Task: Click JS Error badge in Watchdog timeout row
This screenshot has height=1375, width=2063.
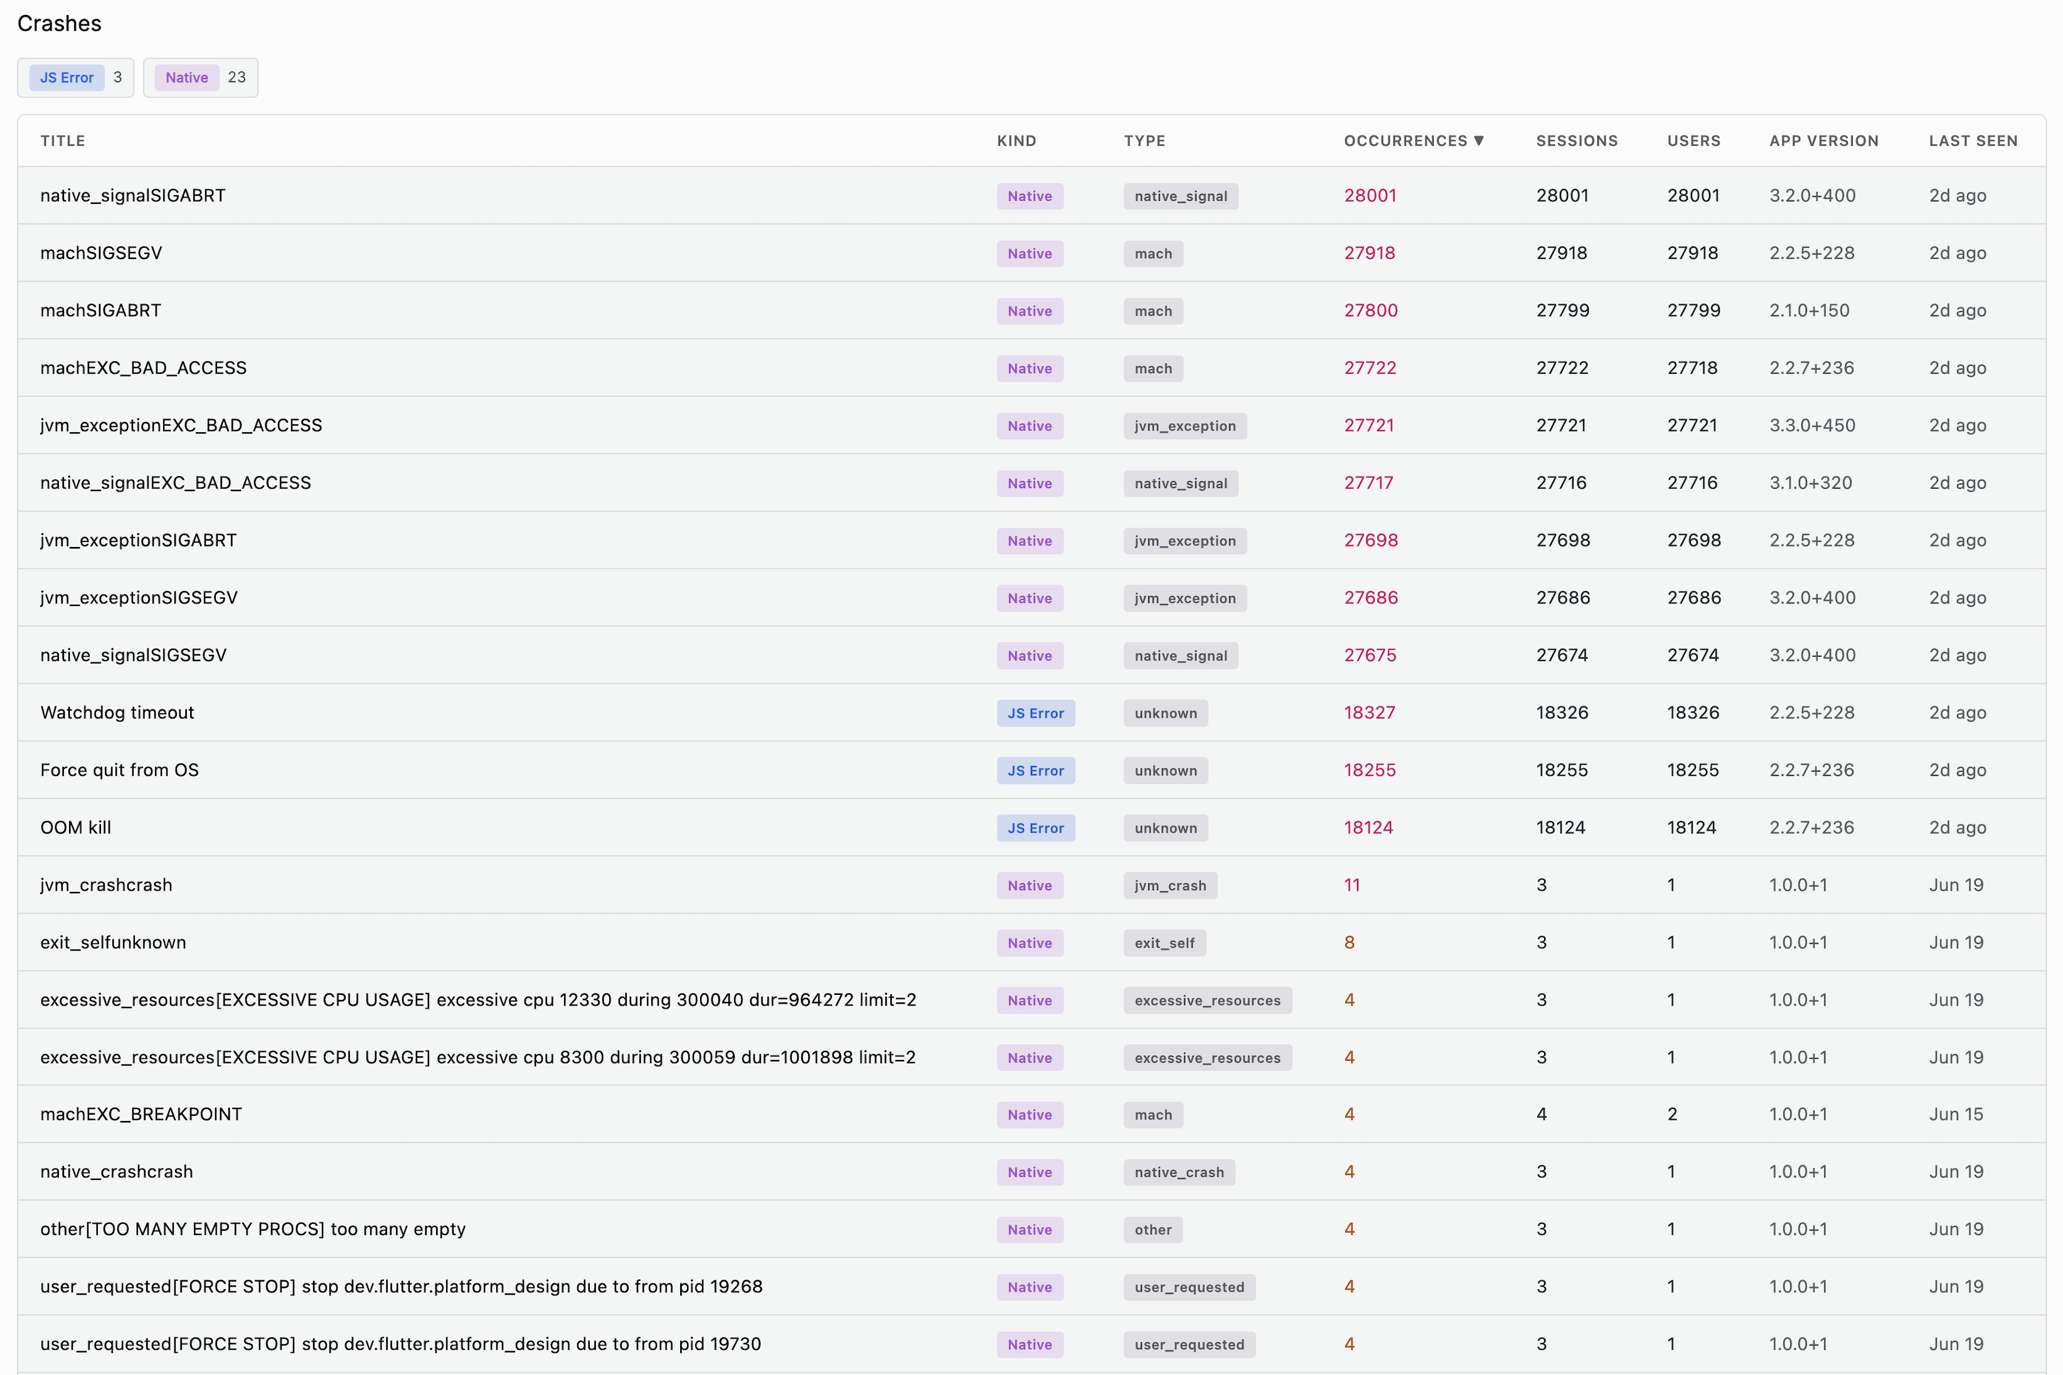Action: [1036, 713]
